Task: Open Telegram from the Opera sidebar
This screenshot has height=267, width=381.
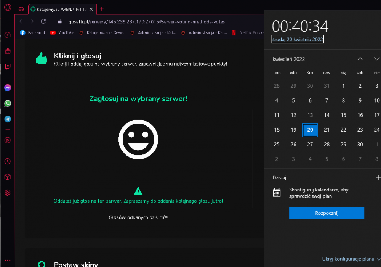Action: [8, 119]
